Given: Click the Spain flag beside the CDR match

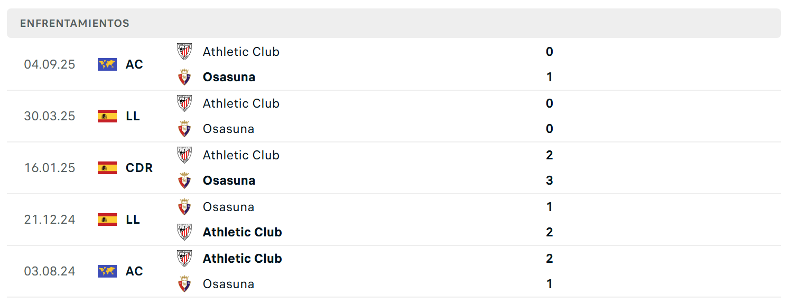Looking at the screenshot, I should (x=107, y=168).
